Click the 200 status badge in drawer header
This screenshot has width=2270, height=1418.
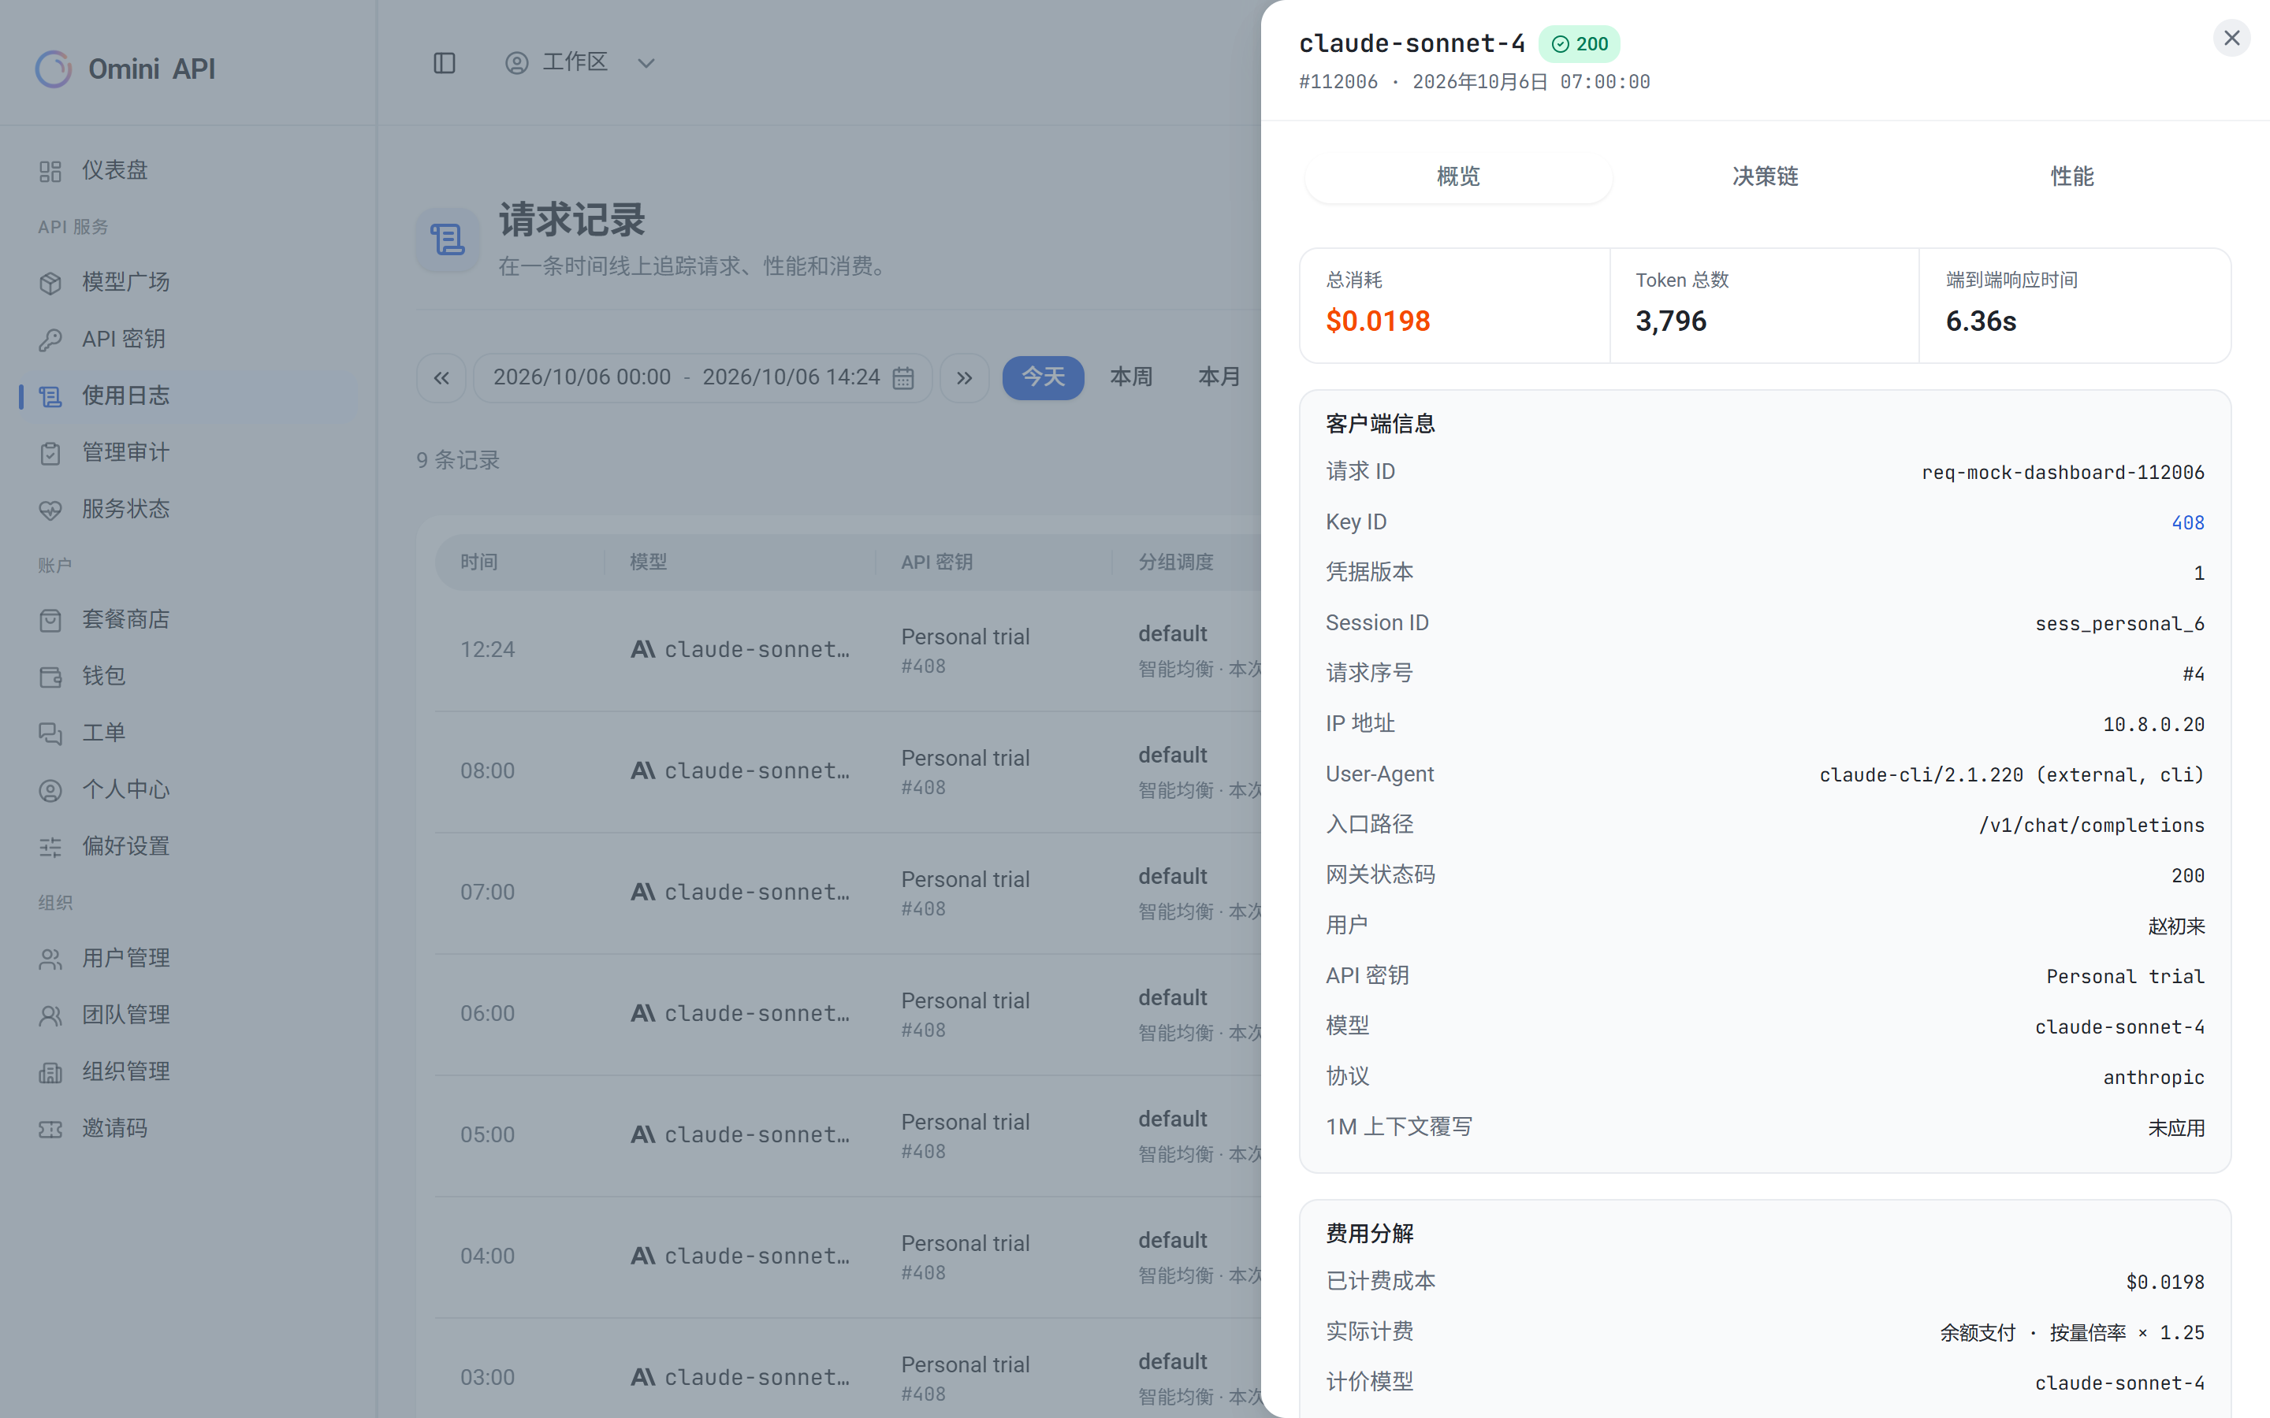coord(1580,44)
